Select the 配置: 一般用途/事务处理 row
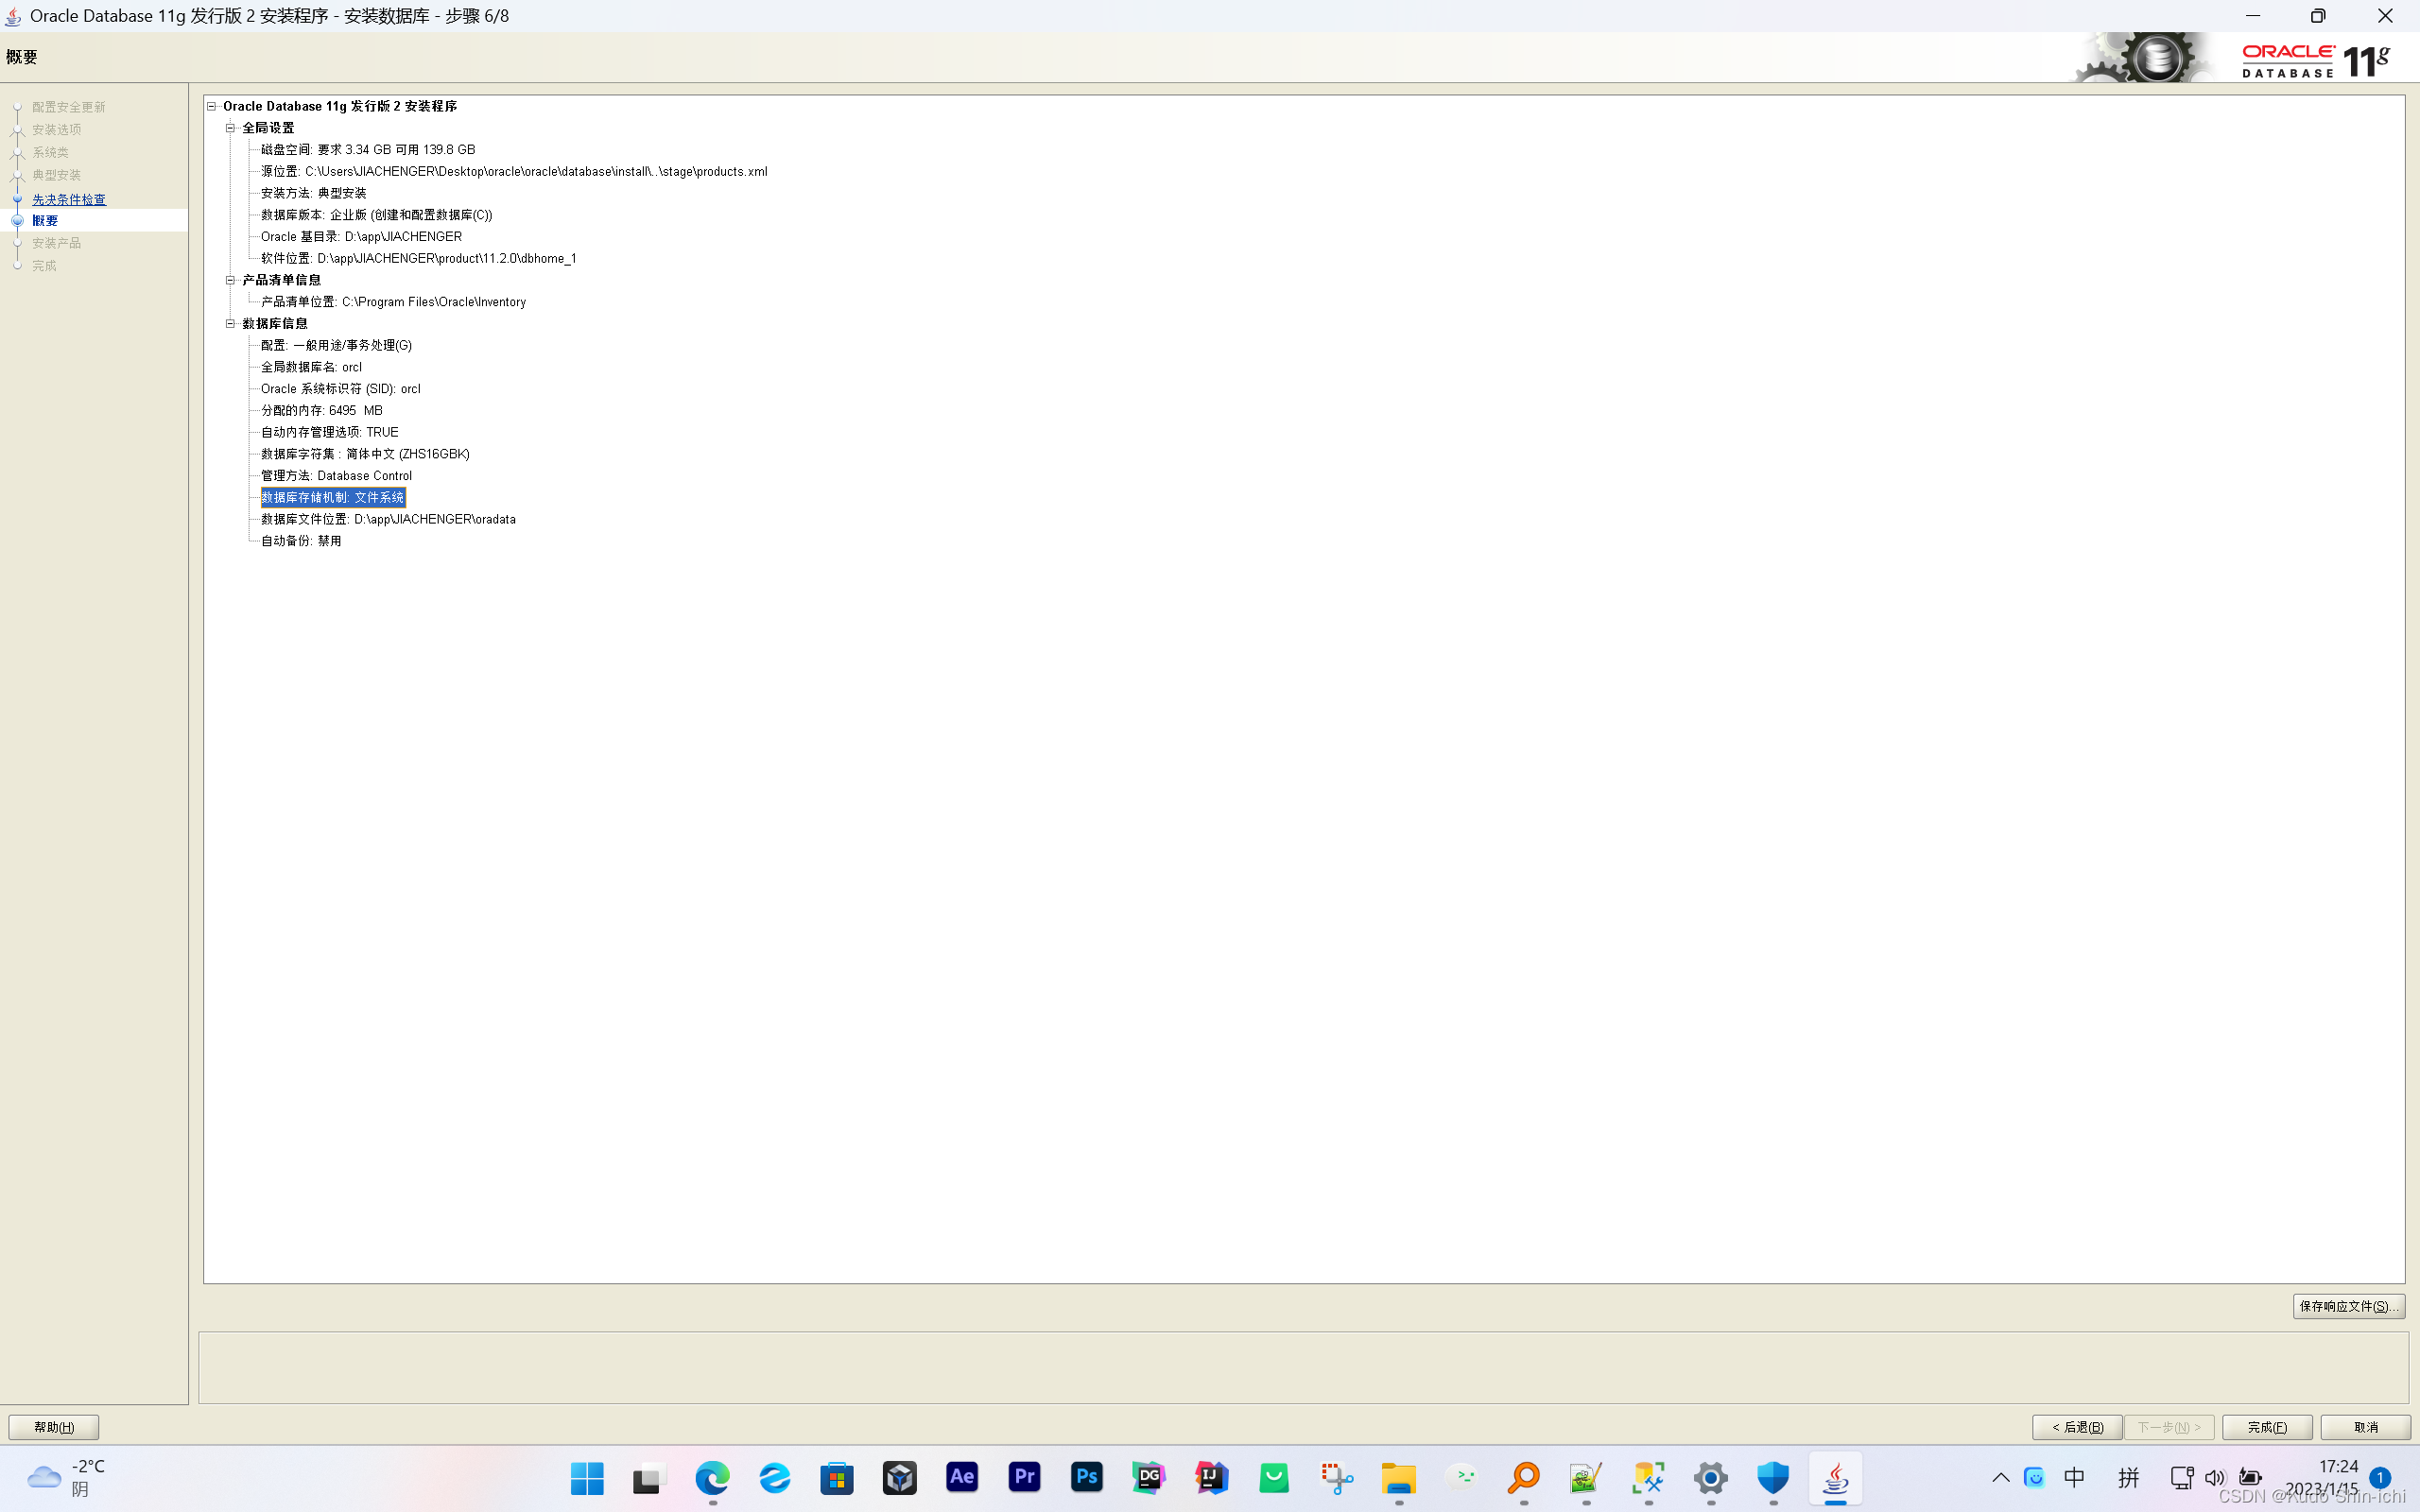Viewport: 2420px width, 1512px height. (x=337, y=346)
